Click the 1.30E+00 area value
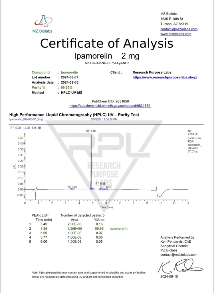Screen dimensions: 214x293 [x=74, y=229]
